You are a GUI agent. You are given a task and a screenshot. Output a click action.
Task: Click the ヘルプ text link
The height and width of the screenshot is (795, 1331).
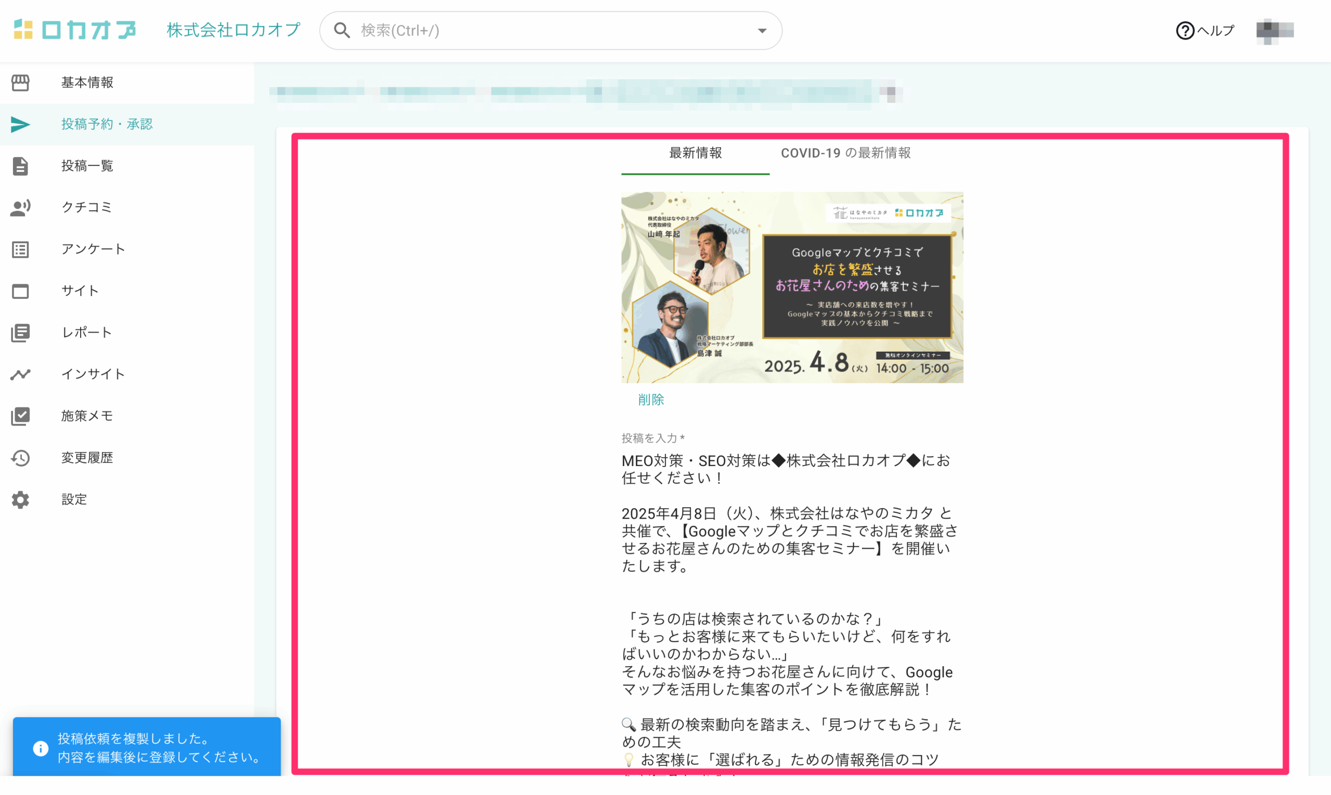coord(1216,31)
